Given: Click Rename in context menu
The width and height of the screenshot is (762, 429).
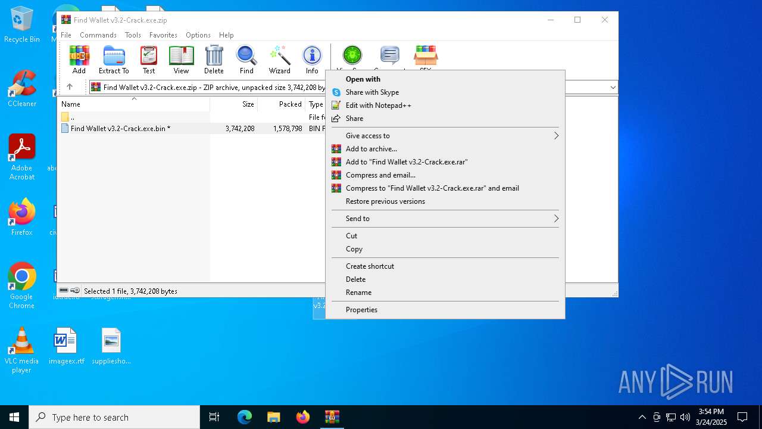Looking at the screenshot, I should tap(445, 293).
